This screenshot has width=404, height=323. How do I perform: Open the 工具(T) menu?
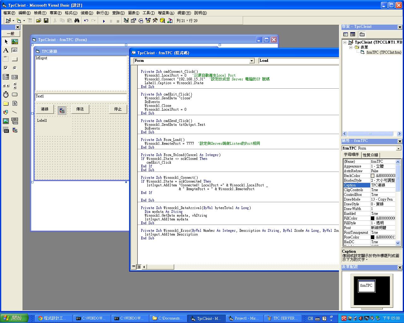(x=148, y=13)
